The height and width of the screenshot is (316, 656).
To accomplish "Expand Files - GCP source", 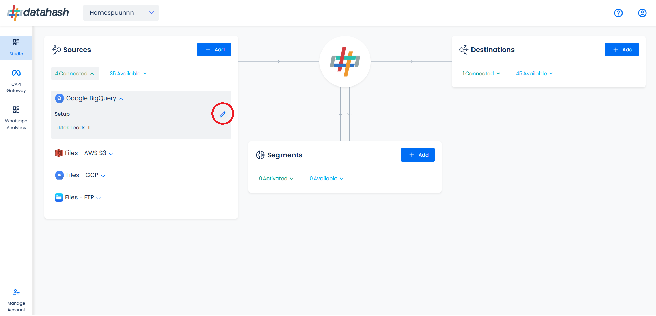I will [x=80, y=175].
